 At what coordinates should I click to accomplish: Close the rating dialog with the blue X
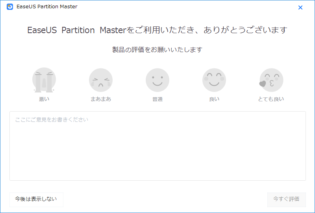[300, 7]
